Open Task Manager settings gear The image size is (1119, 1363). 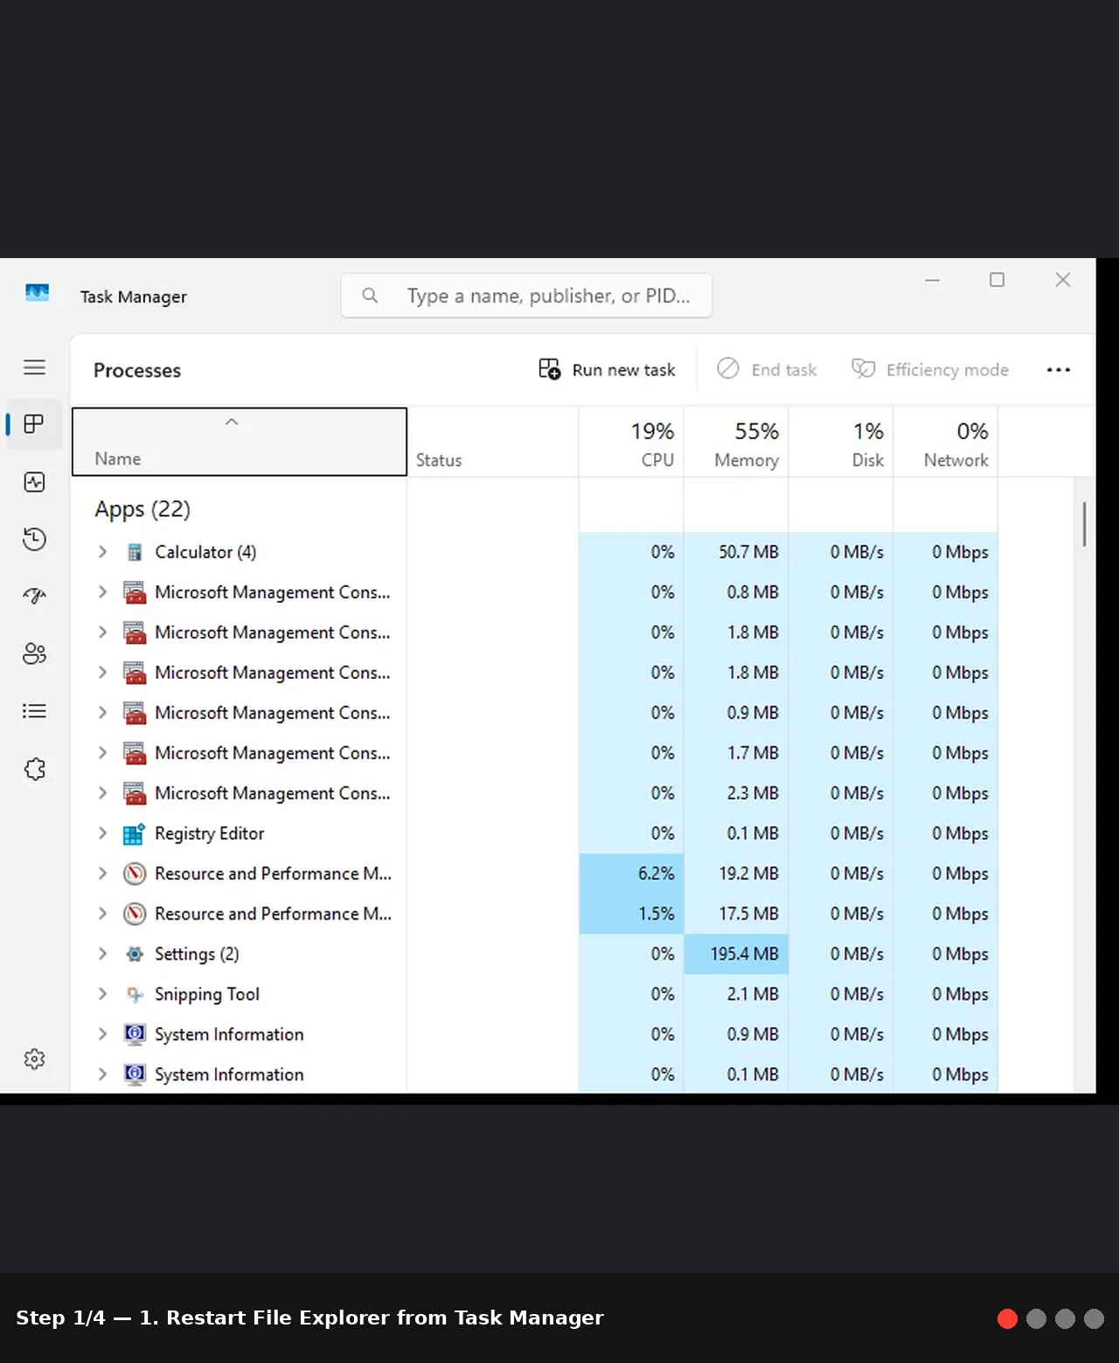34,1059
